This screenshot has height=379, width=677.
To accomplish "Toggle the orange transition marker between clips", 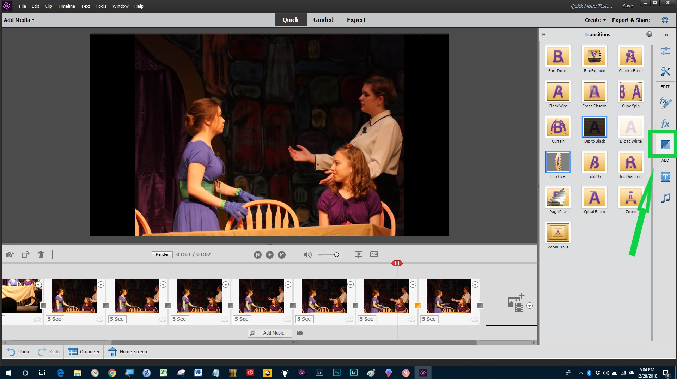I will click(418, 306).
